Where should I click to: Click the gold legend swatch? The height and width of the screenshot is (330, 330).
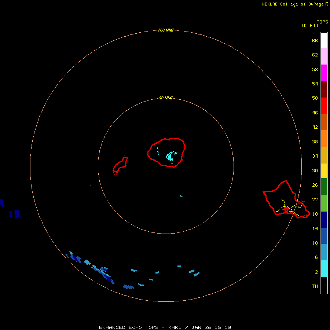pos(324,155)
